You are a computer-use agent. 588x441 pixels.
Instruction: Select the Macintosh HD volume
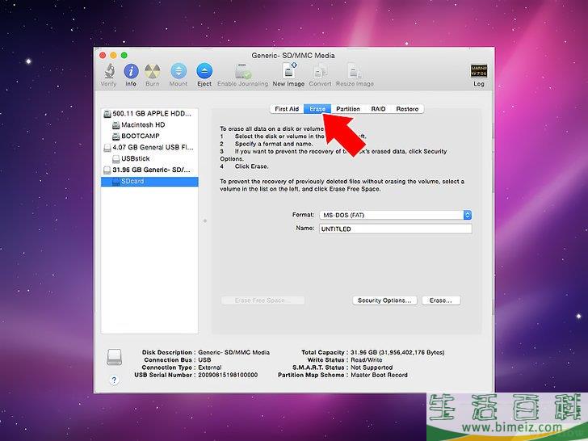[149, 125]
